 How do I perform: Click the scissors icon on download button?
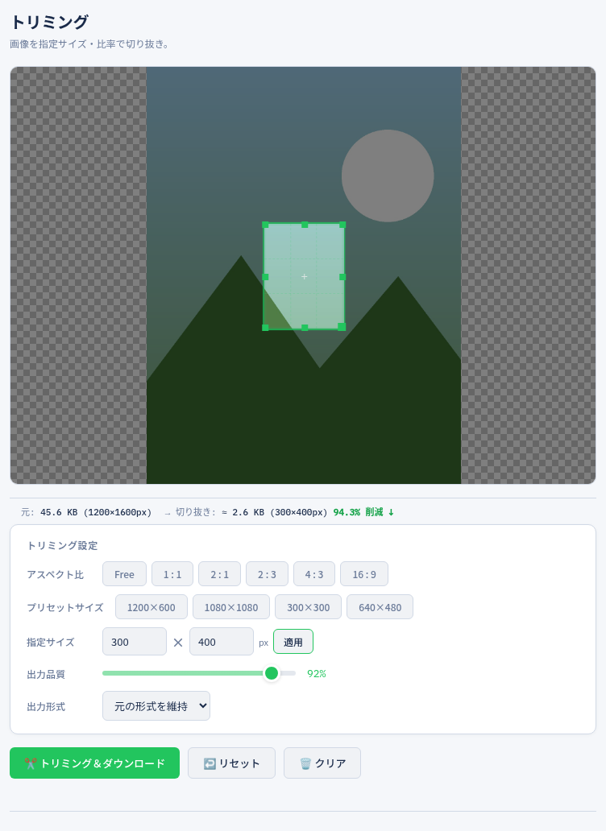(31, 763)
